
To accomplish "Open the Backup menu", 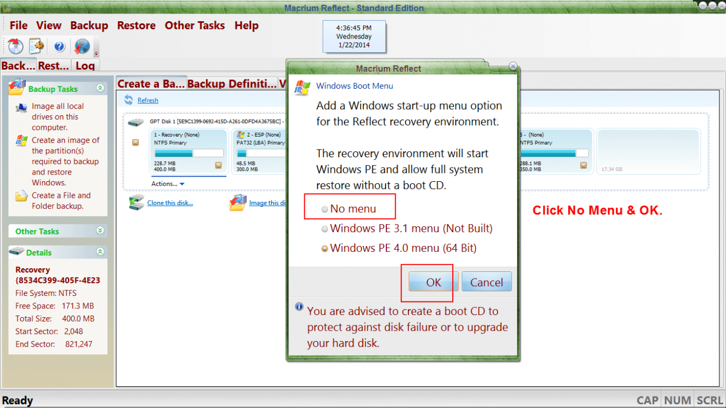I will pos(89,26).
